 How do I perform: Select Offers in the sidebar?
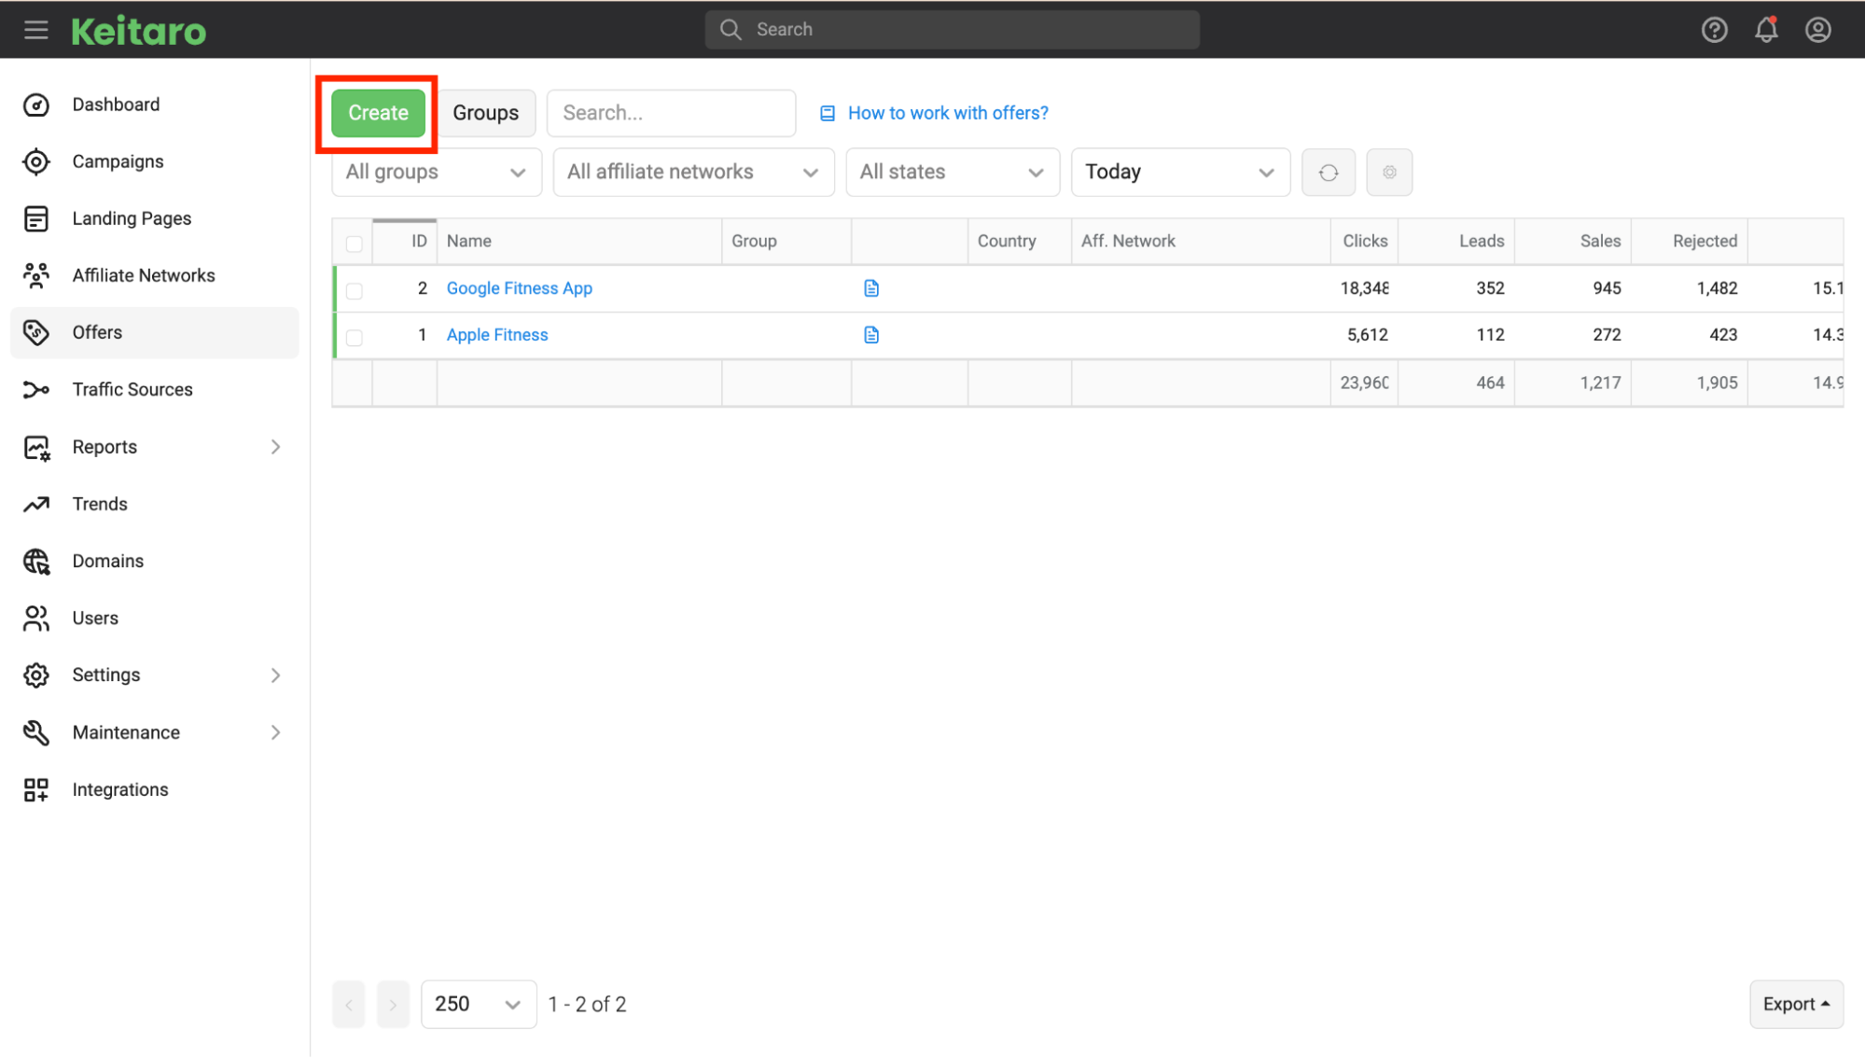(x=155, y=332)
